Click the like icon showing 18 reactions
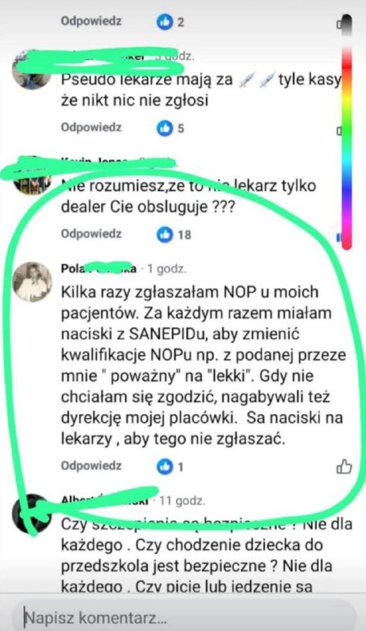366x631 pixels. tap(164, 234)
